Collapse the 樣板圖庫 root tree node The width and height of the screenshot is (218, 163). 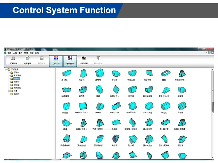[6, 69]
